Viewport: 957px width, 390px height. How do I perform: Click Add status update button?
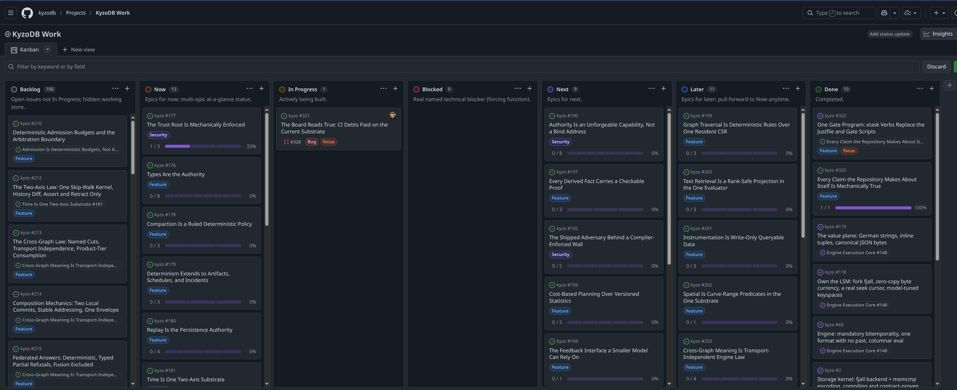(x=889, y=34)
